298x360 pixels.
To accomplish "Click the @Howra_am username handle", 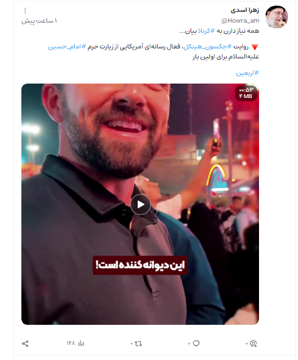I will point(240,21).
